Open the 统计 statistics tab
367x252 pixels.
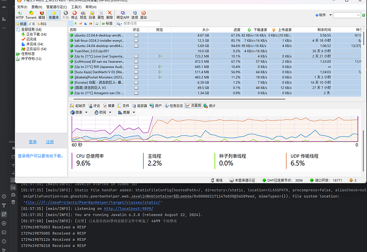point(210,105)
